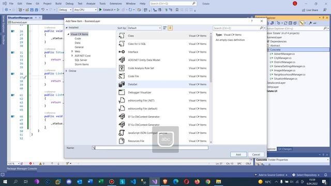
Task: Open the Project menu
Action: [x=47, y=4]
